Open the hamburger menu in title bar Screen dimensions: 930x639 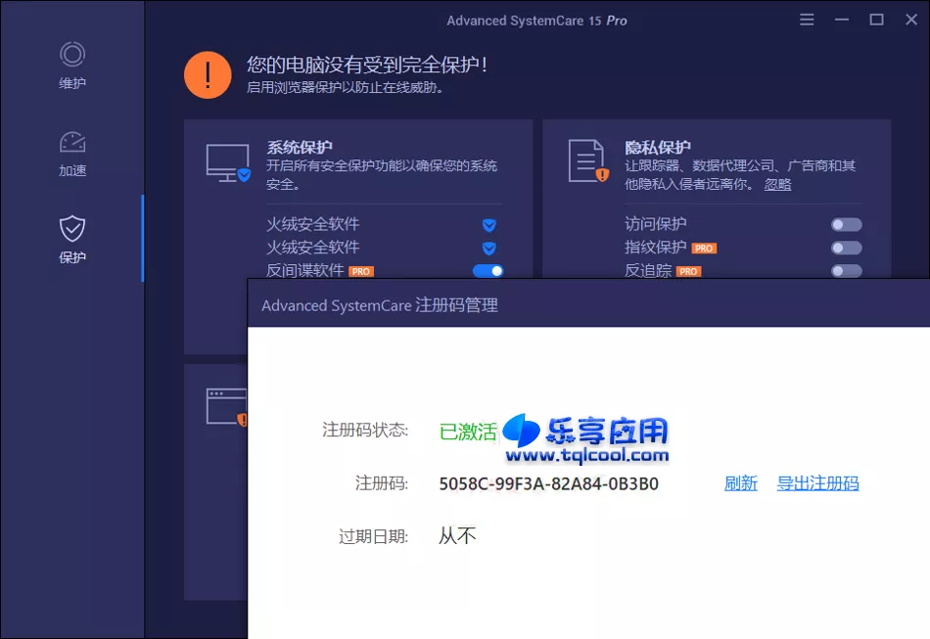click(x=806, y=19)
